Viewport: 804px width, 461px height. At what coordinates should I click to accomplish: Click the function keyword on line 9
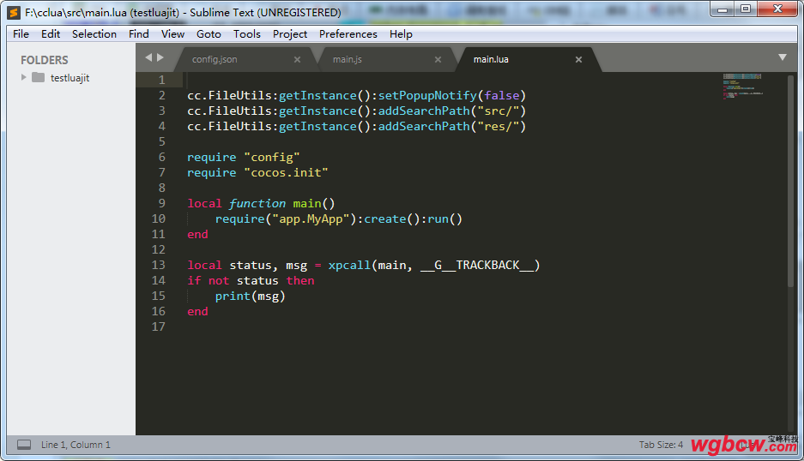tap(257, 203)
